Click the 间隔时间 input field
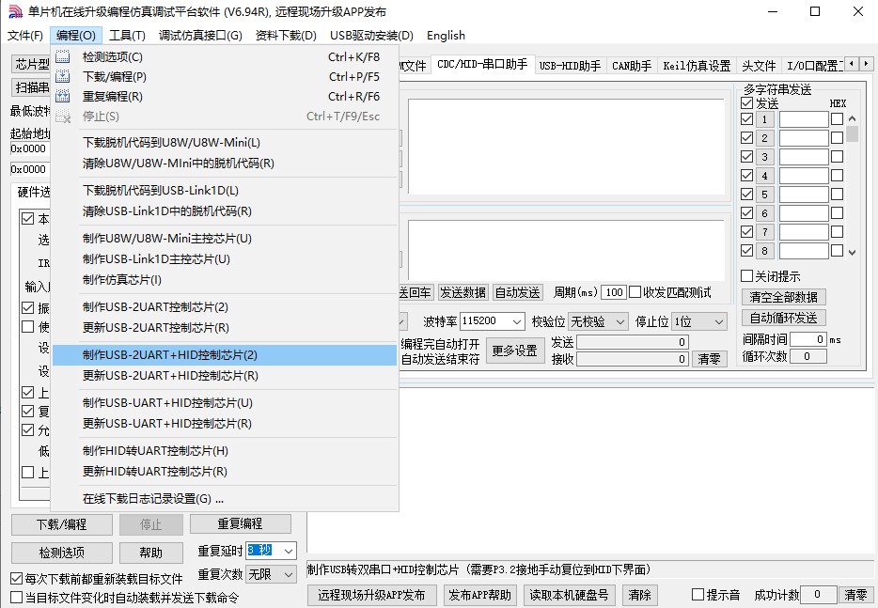The height and width of the screenshot is (608, 878). click(x=808, y=339)
